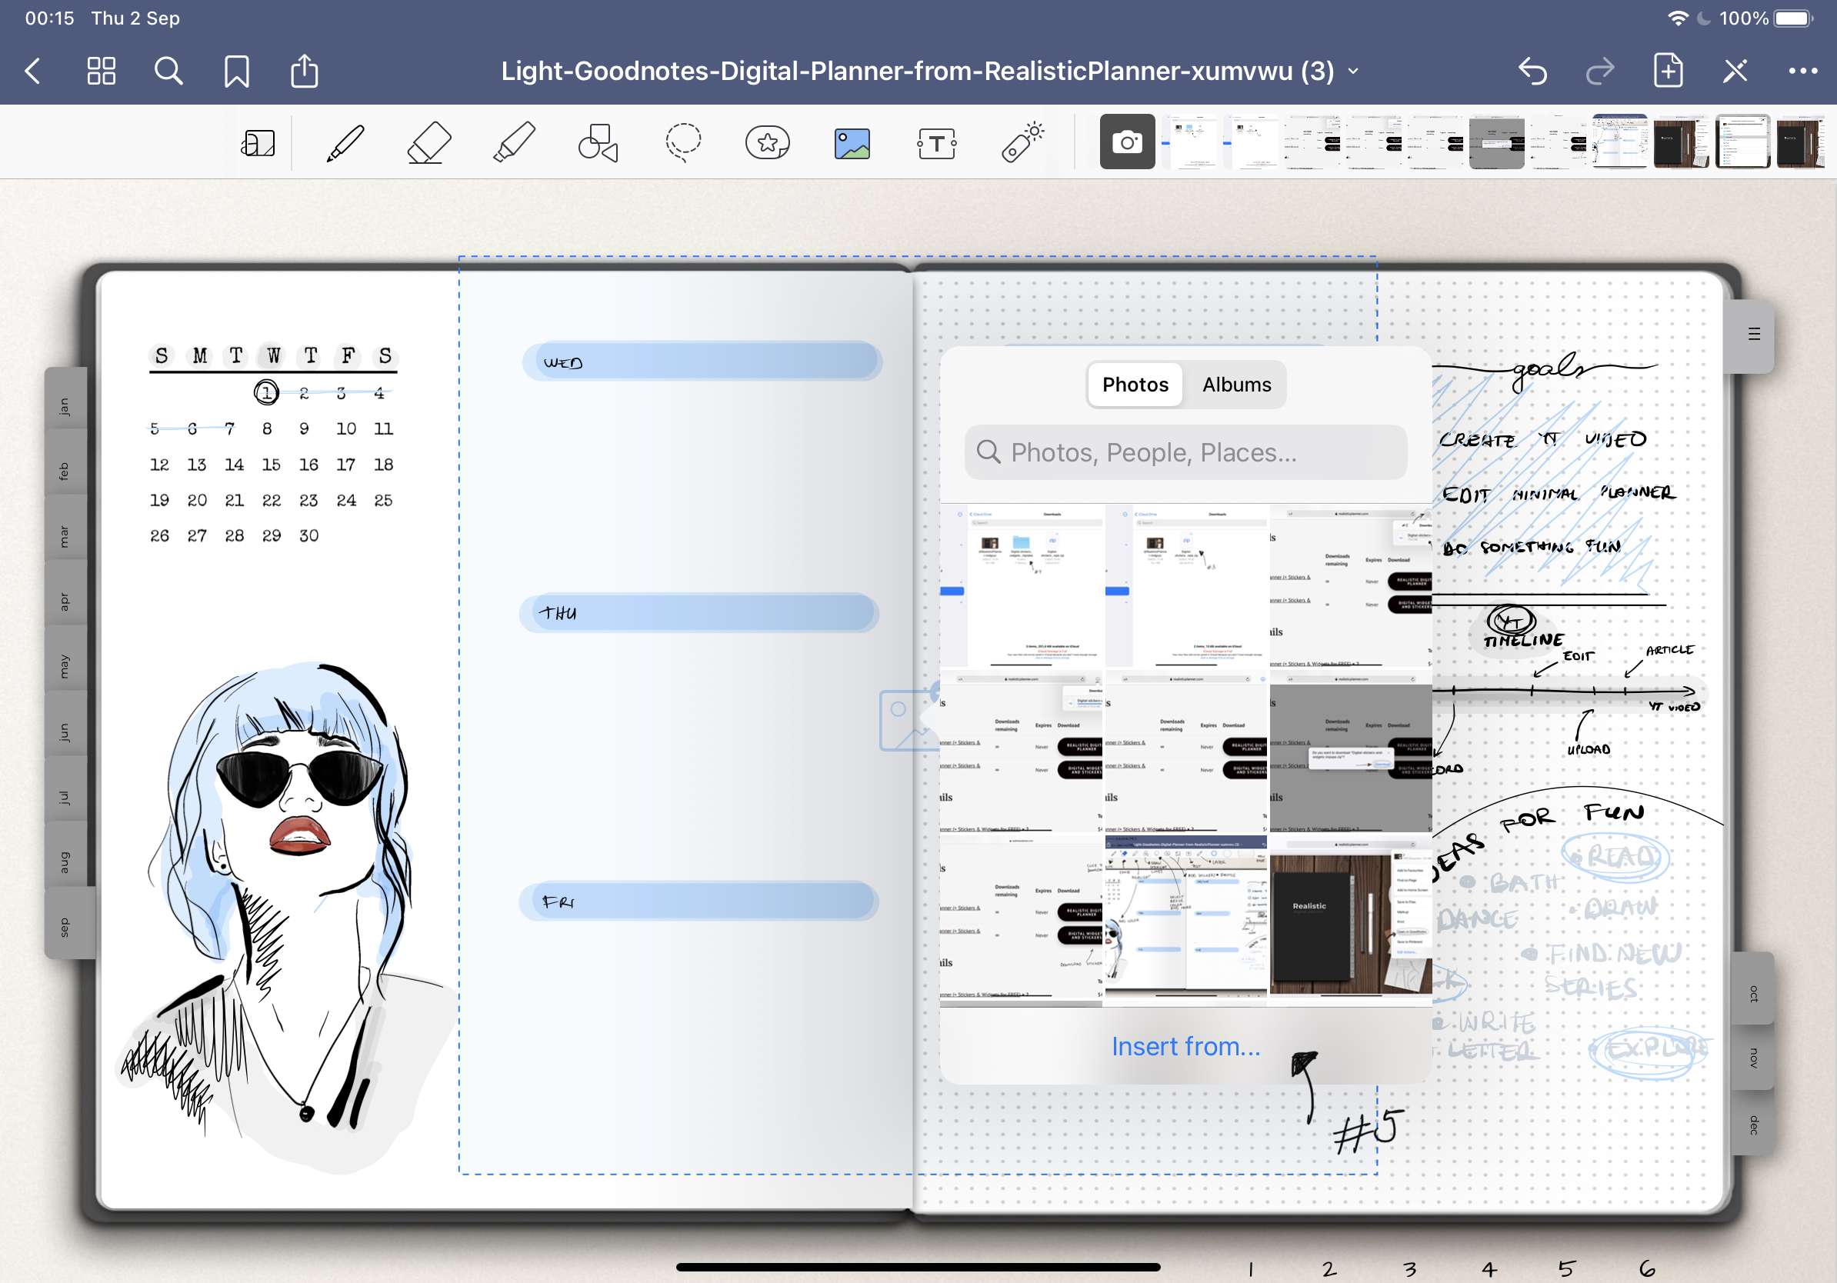Bookmark the current page
1837x1283 pixels.
tap(236, 72)
